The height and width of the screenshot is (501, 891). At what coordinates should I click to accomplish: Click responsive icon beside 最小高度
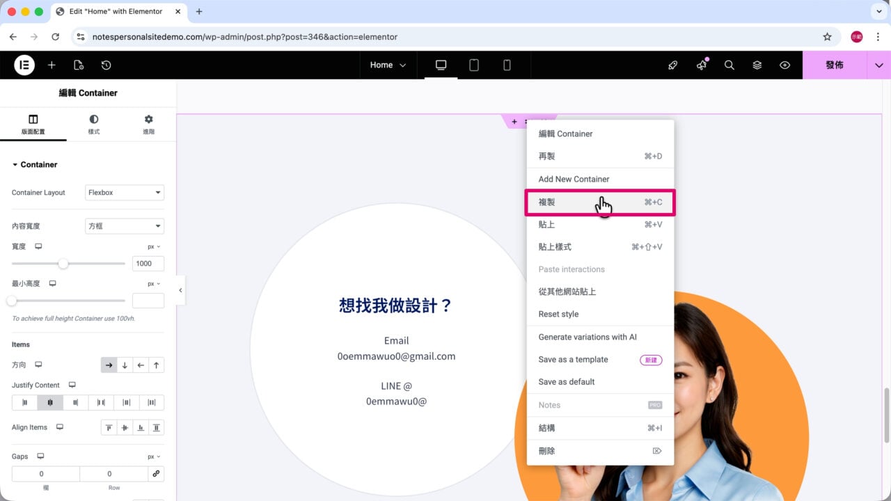(x=52, y=284)
